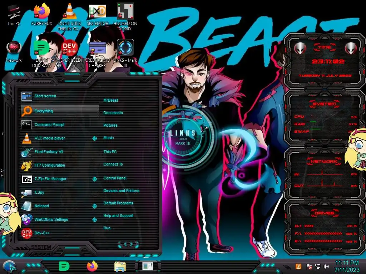This screenshot has height=274, width=366.
Task: Open Devices and Printers
Action: click(121, 191)
